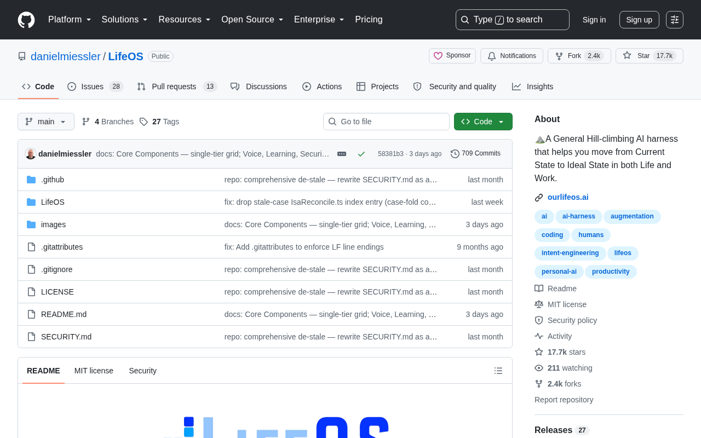Expand commit message ellipsis button
Image resolution: width=701 pixels, height=438 pixels.
tap(342, 154)
